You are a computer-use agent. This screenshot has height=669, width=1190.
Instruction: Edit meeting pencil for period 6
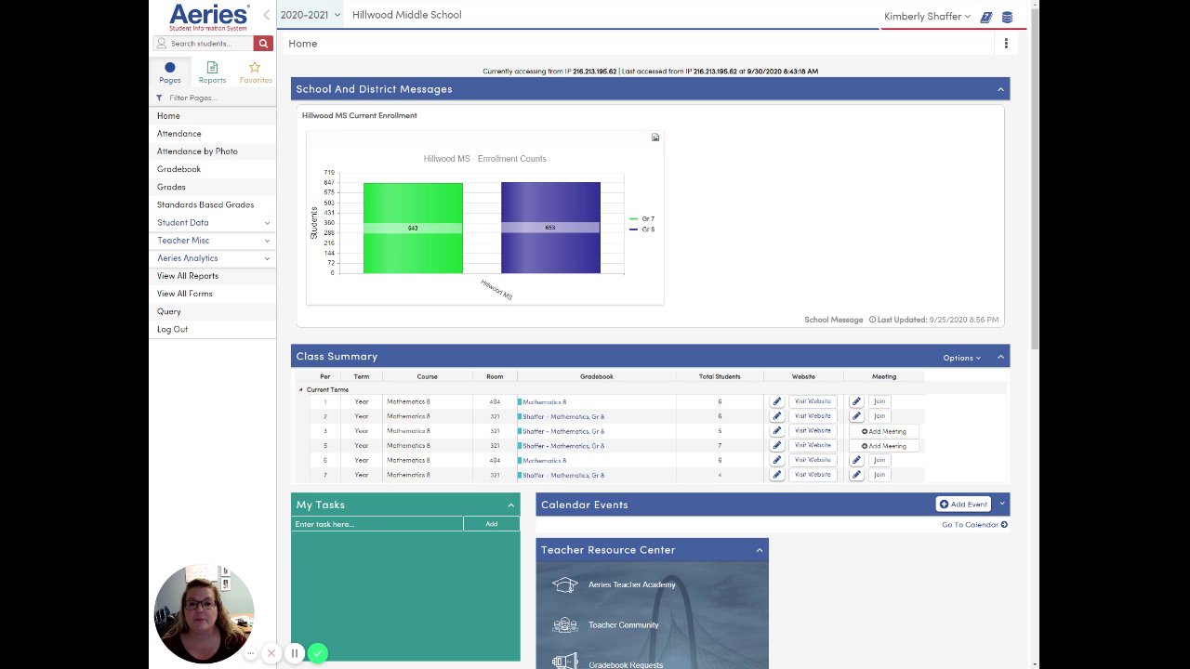click(856, 460)
